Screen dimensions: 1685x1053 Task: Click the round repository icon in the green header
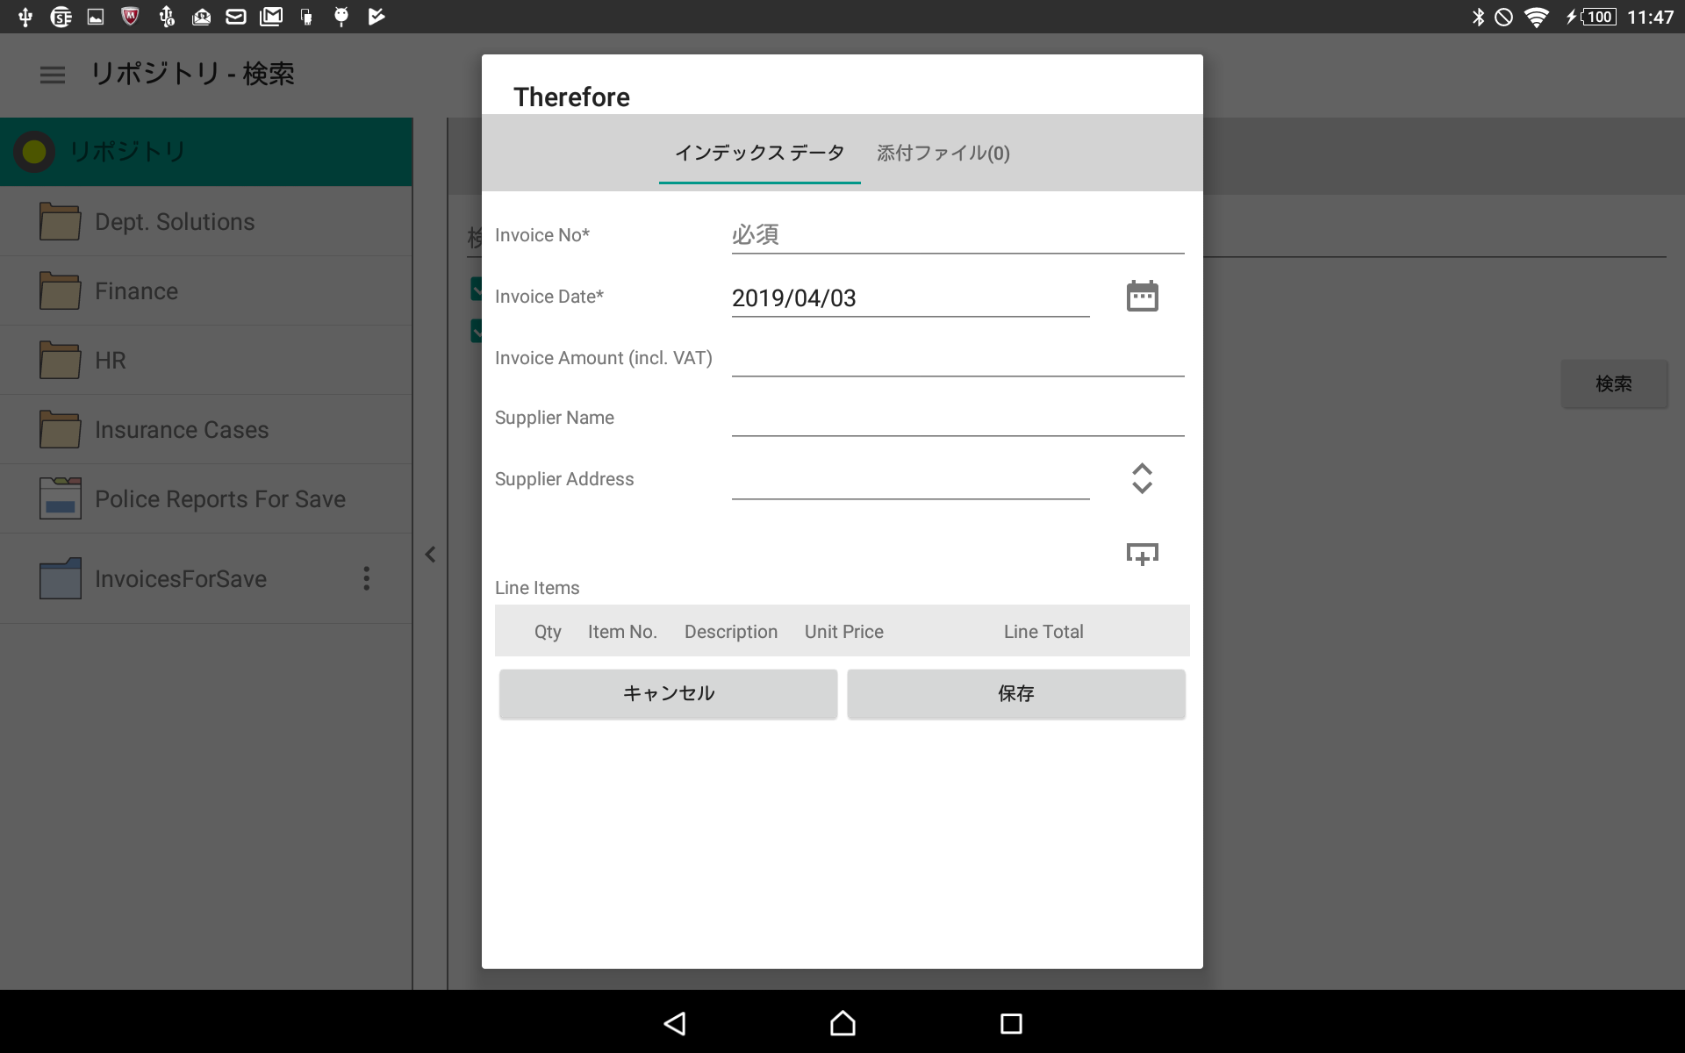coord(34,152)
